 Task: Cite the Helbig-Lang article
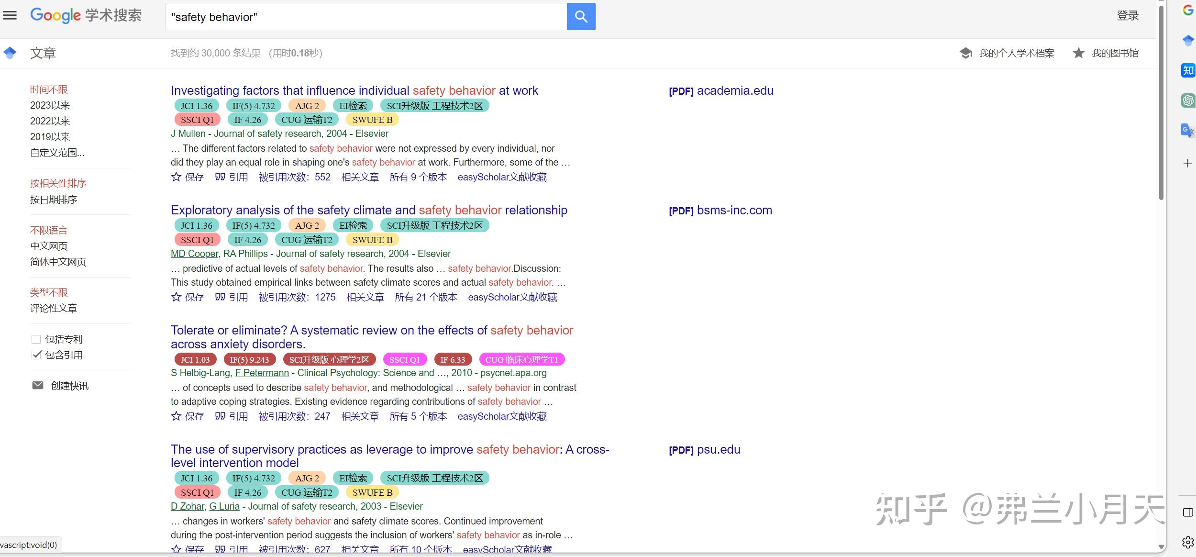232,416
